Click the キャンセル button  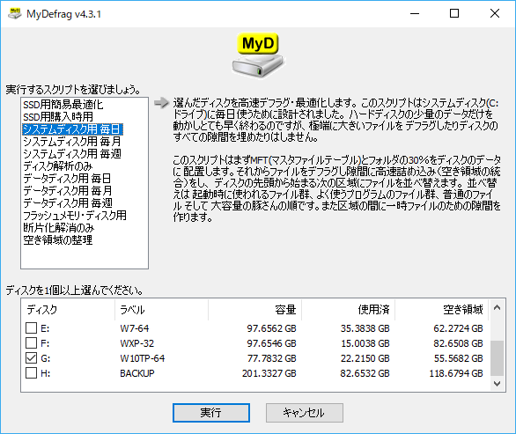tap(305, 413)
